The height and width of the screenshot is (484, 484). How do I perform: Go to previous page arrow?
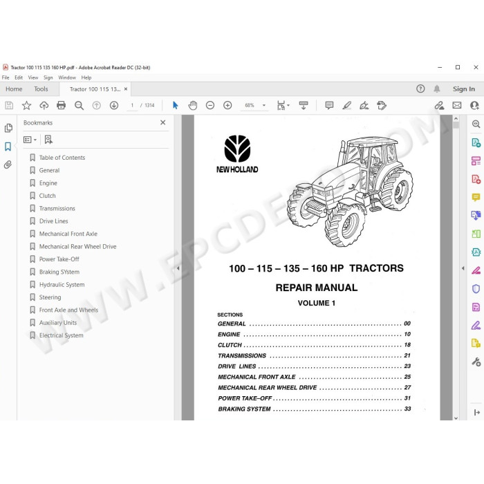(97, 106)
